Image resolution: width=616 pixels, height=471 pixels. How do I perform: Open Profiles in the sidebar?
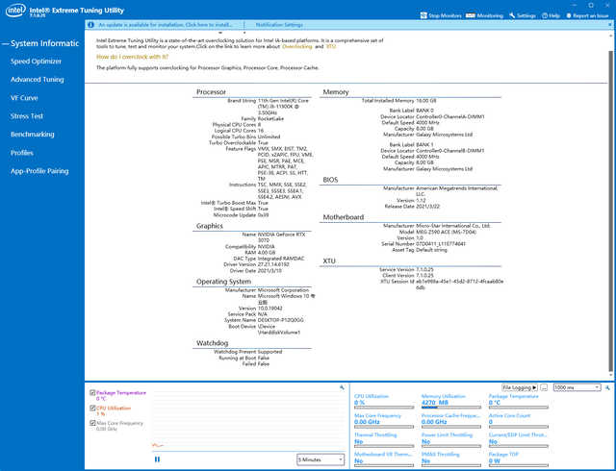tap(22, 153)
